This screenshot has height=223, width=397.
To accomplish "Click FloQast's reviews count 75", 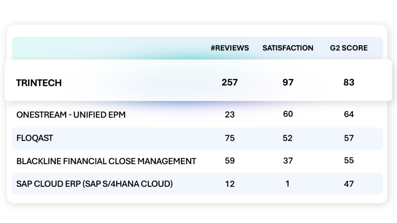I will (x=230, y=138).
